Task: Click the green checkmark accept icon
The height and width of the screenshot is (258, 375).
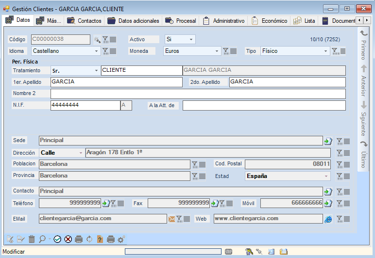Action: point(57,239)
